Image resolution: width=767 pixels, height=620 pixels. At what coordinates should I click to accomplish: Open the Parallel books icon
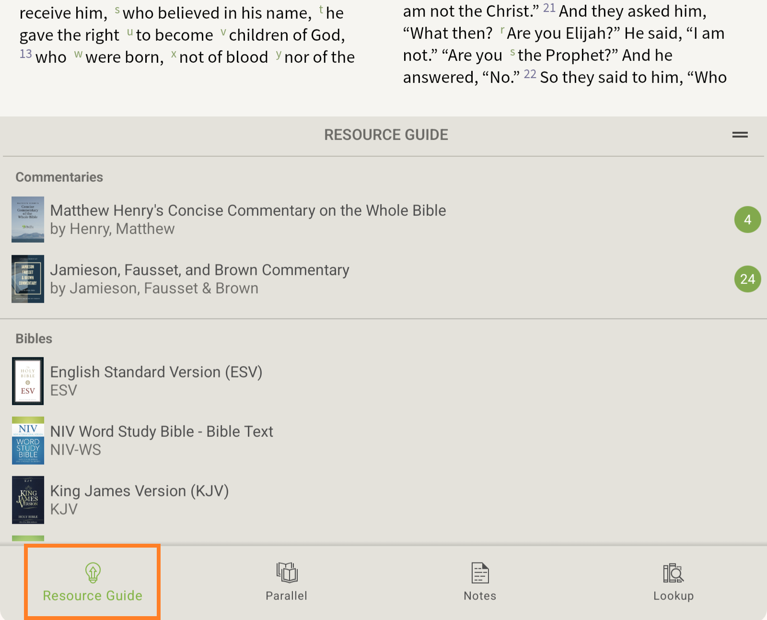pos(287,572)
